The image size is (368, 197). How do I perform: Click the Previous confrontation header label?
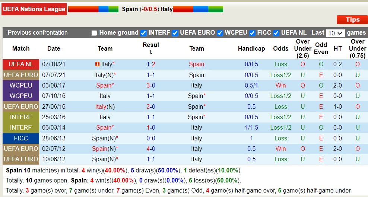[x=38, y=33]
